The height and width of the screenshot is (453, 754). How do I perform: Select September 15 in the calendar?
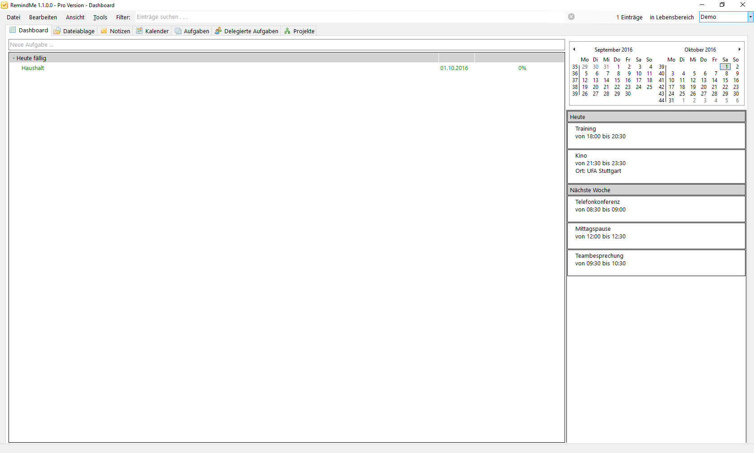point(617,80)
